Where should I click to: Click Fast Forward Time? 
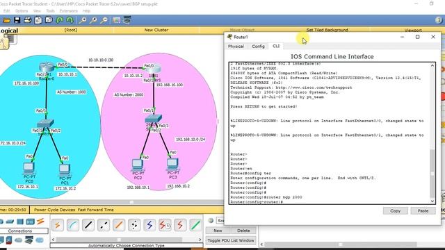96,210
